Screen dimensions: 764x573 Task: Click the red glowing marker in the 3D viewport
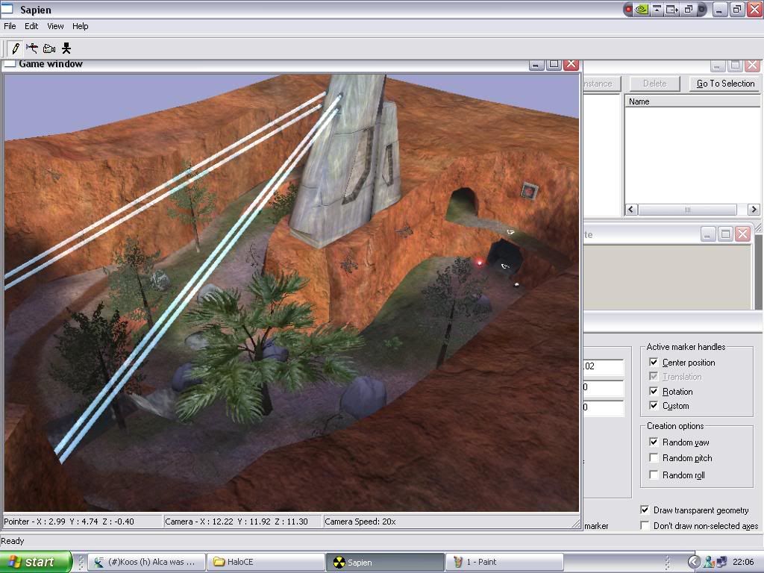point(480,263)
